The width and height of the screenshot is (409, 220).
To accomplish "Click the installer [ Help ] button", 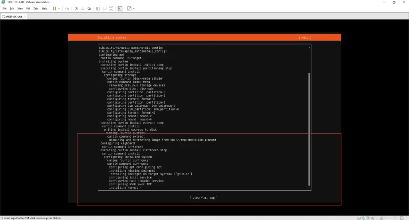I will click(305, 38).
